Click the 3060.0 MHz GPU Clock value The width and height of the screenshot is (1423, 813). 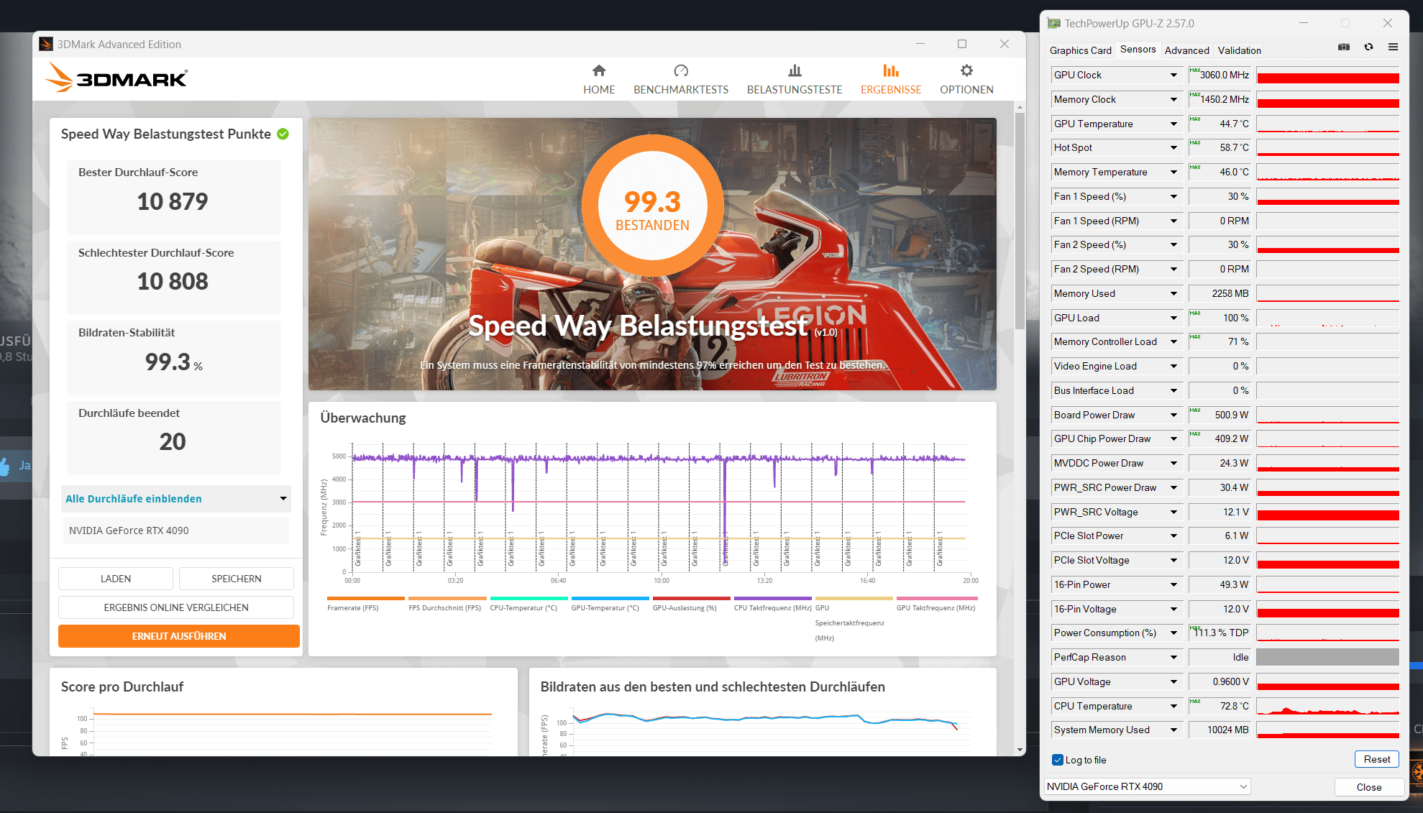click(1220, 75)
